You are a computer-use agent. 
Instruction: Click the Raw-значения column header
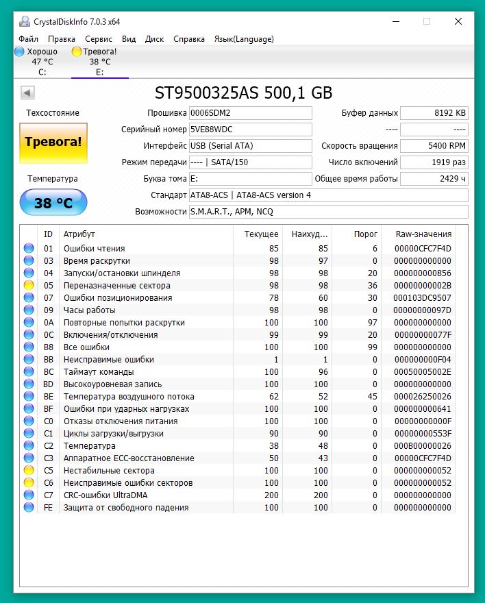pos(423,234)
